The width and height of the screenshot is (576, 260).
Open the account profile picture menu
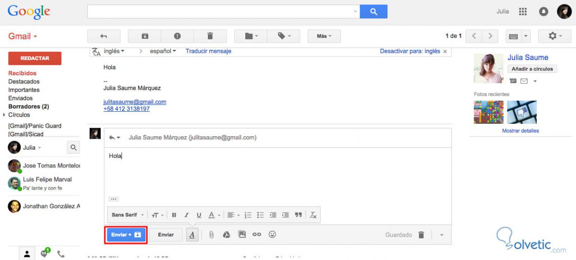pos(564,12)
